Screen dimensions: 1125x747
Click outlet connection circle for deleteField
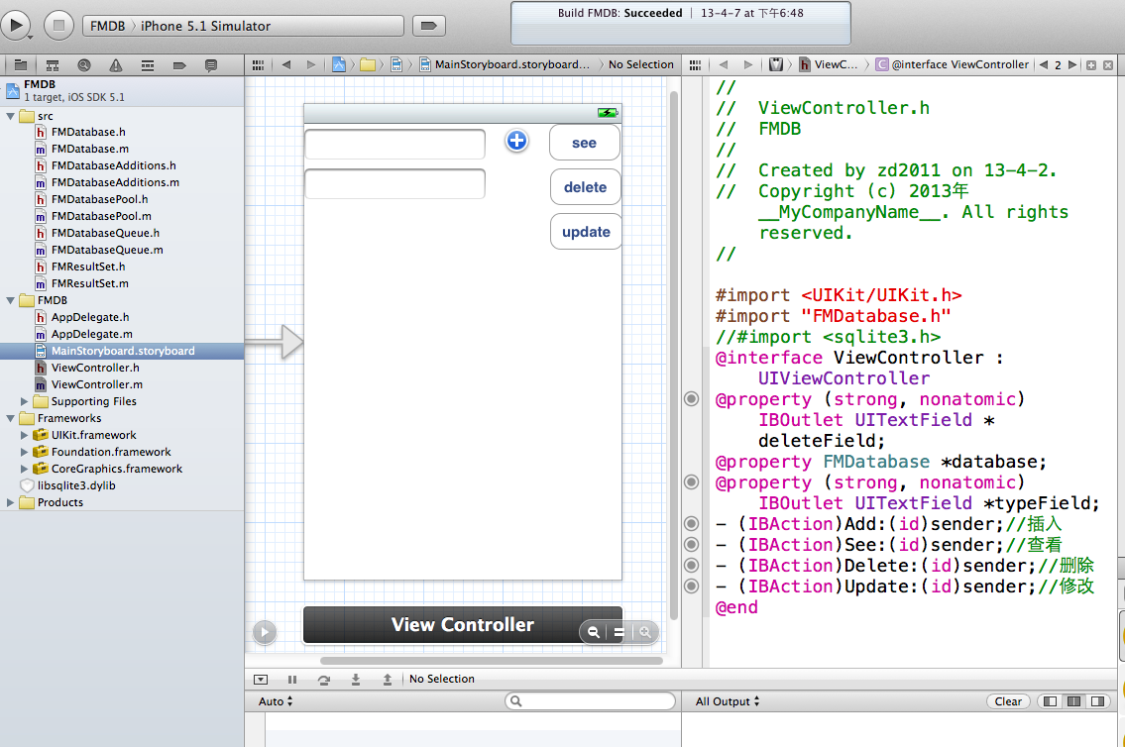pos(691,398)
